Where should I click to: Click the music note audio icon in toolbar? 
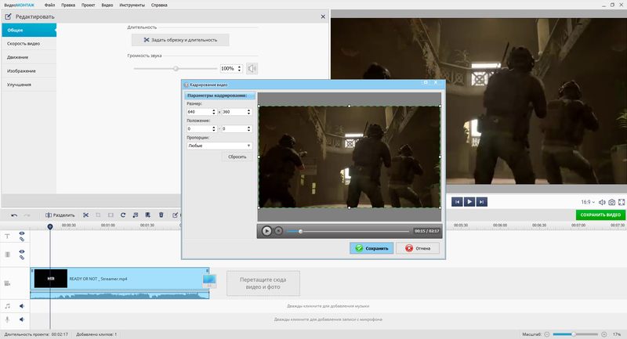(136, 215)
